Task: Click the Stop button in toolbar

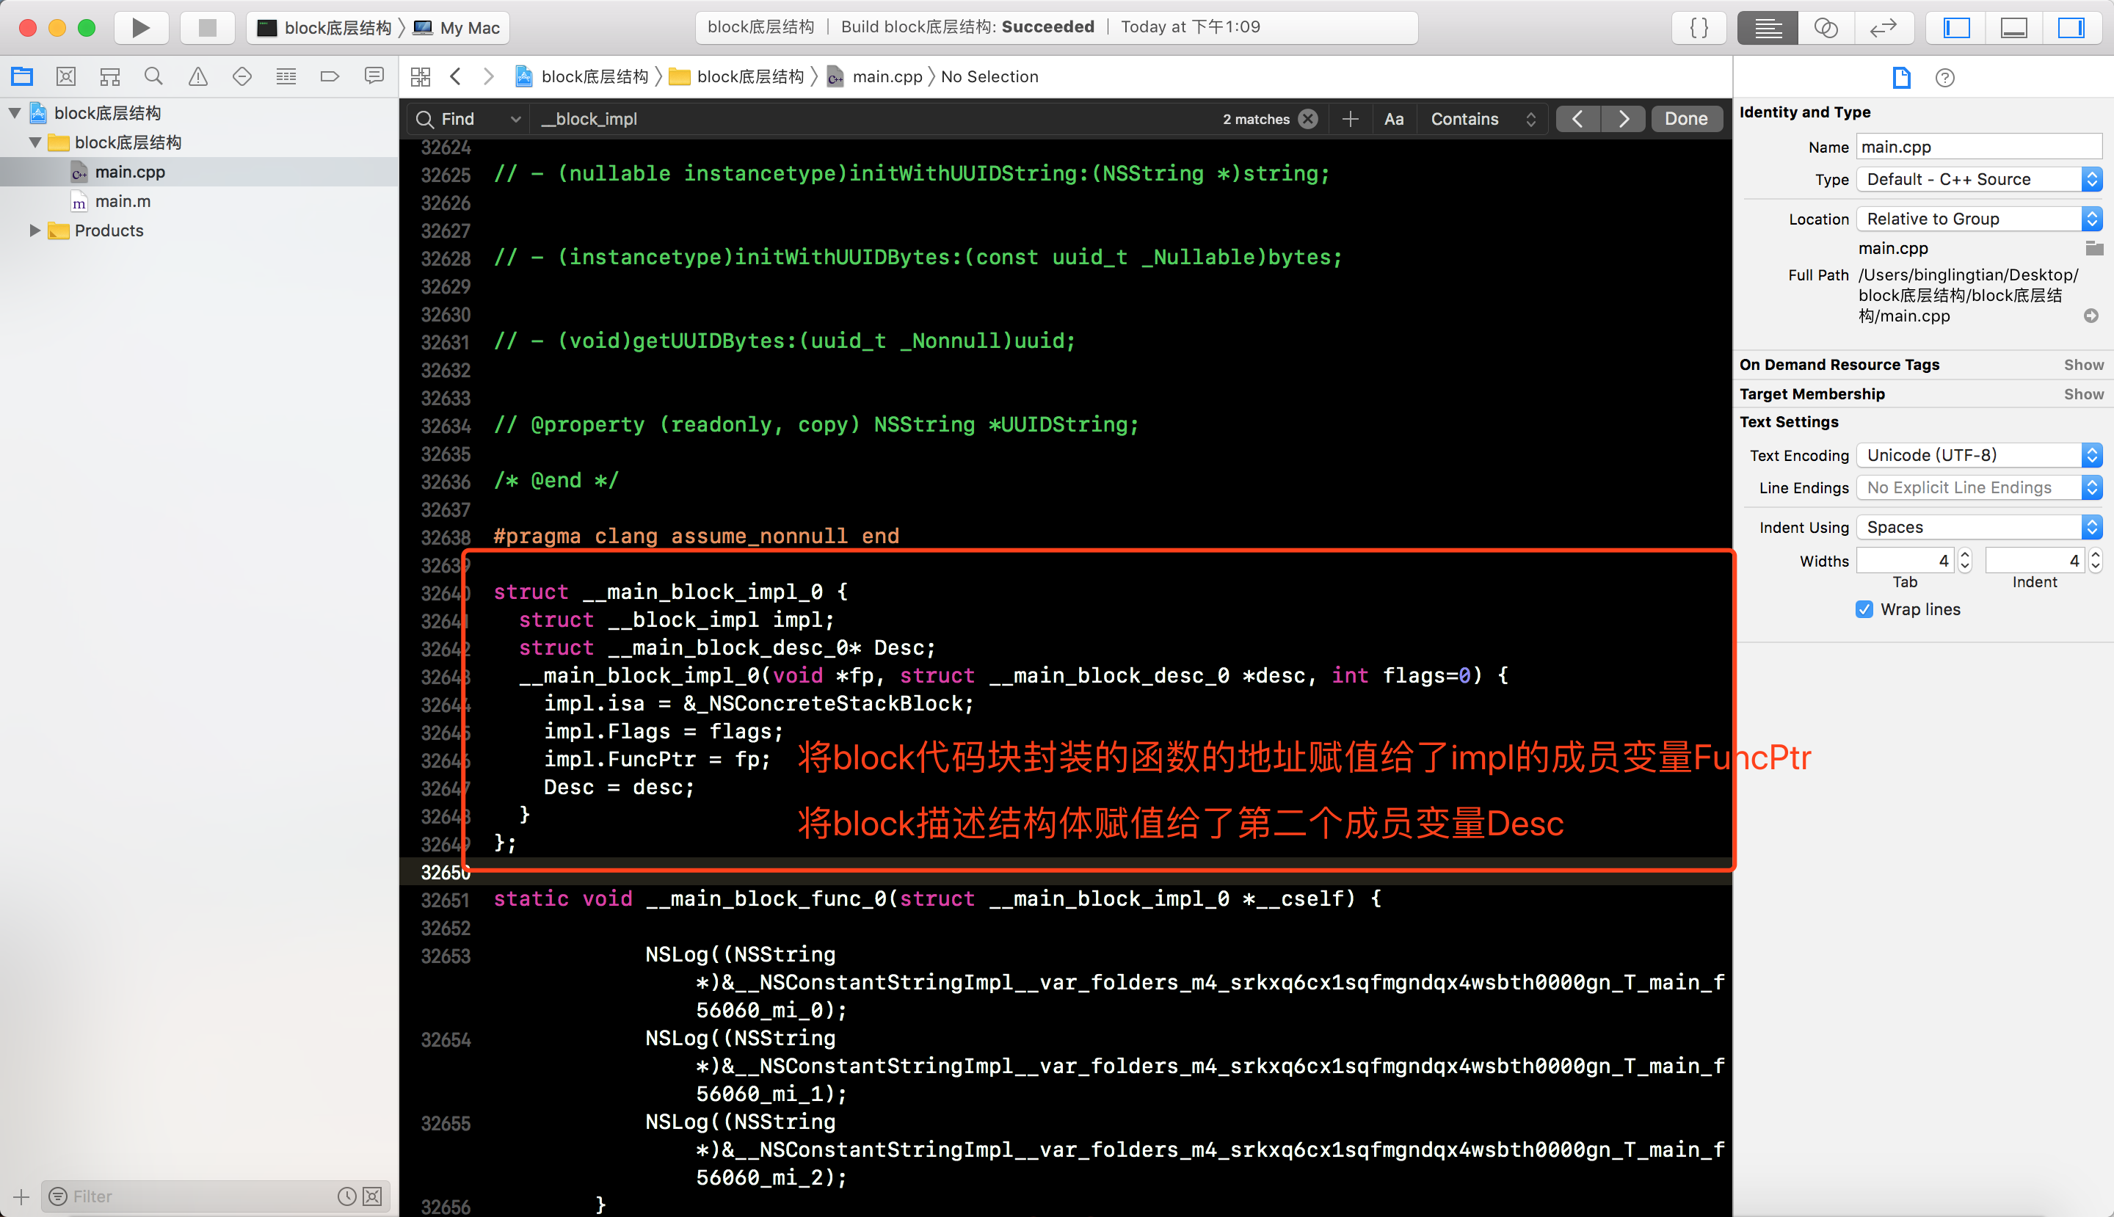Action: tap(206, 28)
